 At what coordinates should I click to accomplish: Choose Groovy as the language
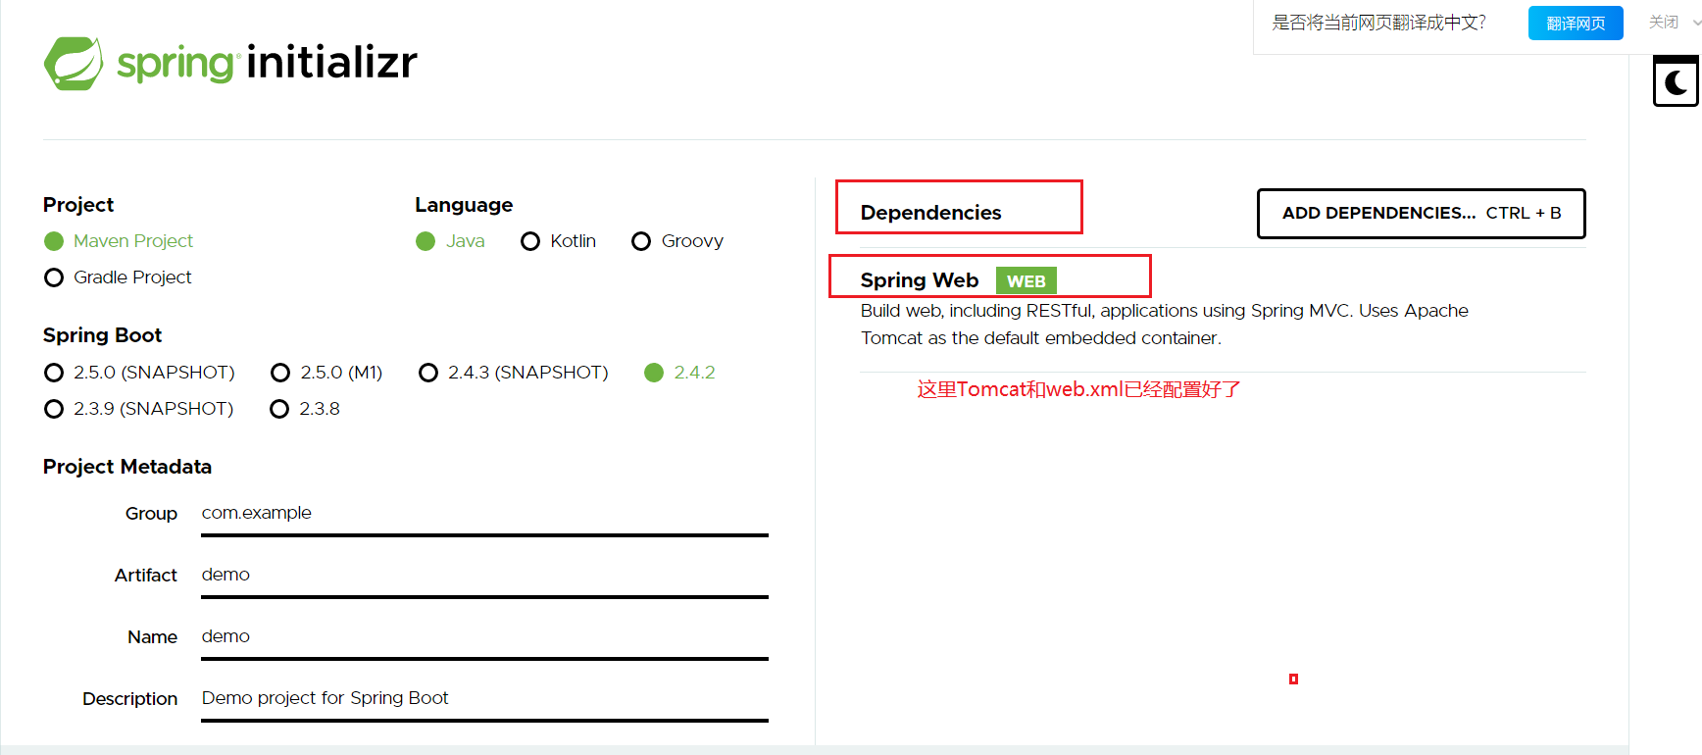[x=677, y=241]
